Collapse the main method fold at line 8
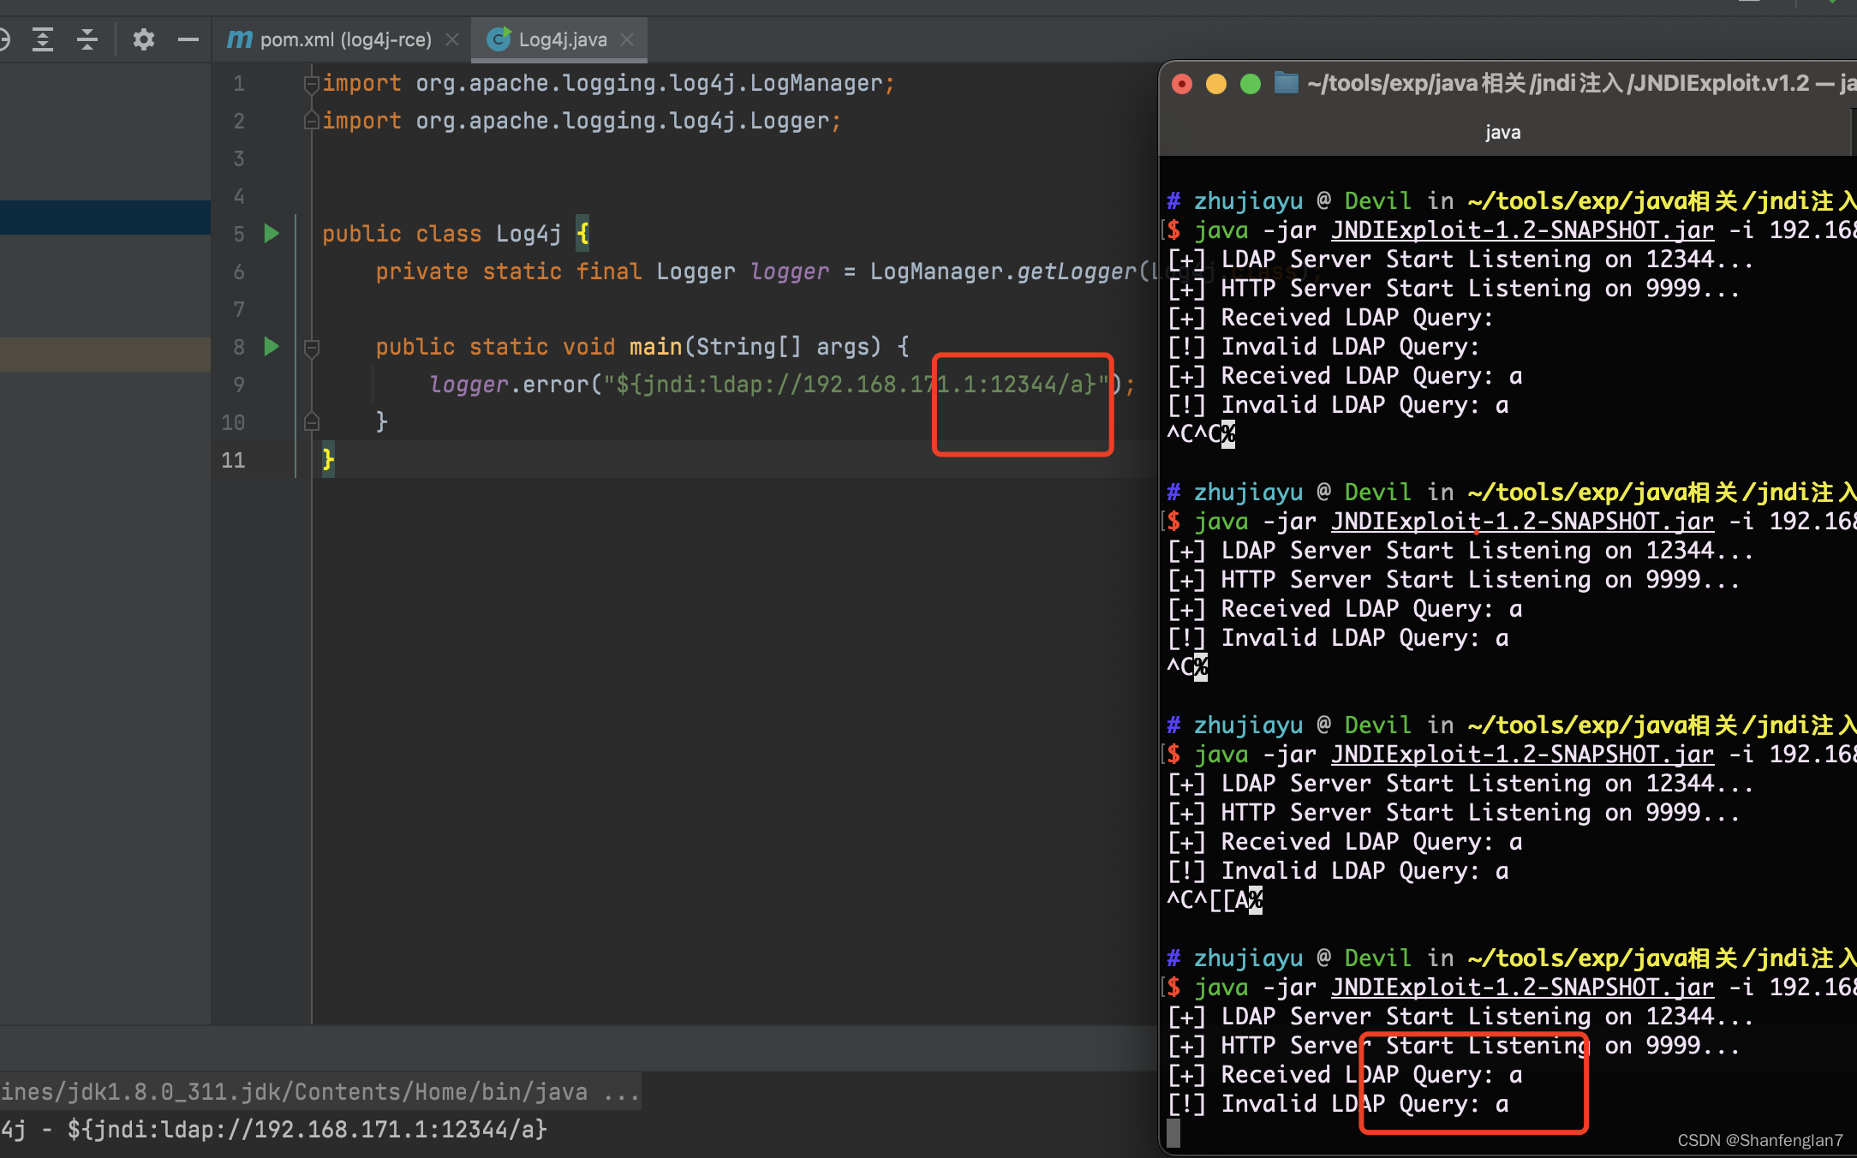 pos(312,347)
